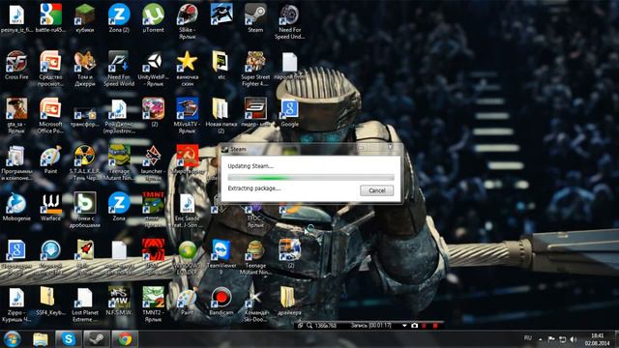Screen dimensions: 619x348
Task: Select the Новая папка (2) folder
Action: tap(221, 116)
